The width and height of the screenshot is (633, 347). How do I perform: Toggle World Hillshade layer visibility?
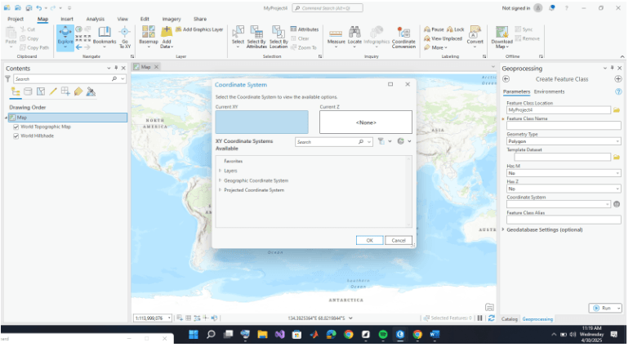pos(16,136)
